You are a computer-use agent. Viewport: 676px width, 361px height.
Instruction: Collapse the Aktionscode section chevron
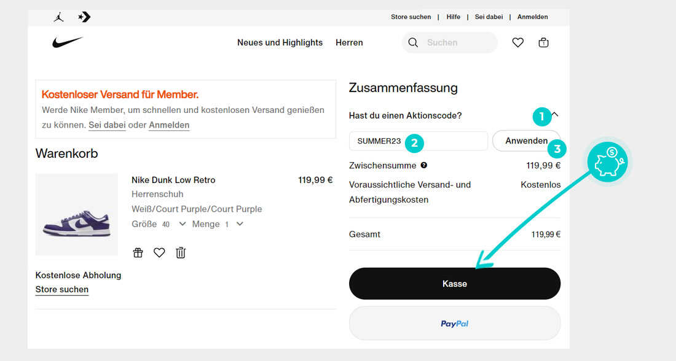(555, 115)
